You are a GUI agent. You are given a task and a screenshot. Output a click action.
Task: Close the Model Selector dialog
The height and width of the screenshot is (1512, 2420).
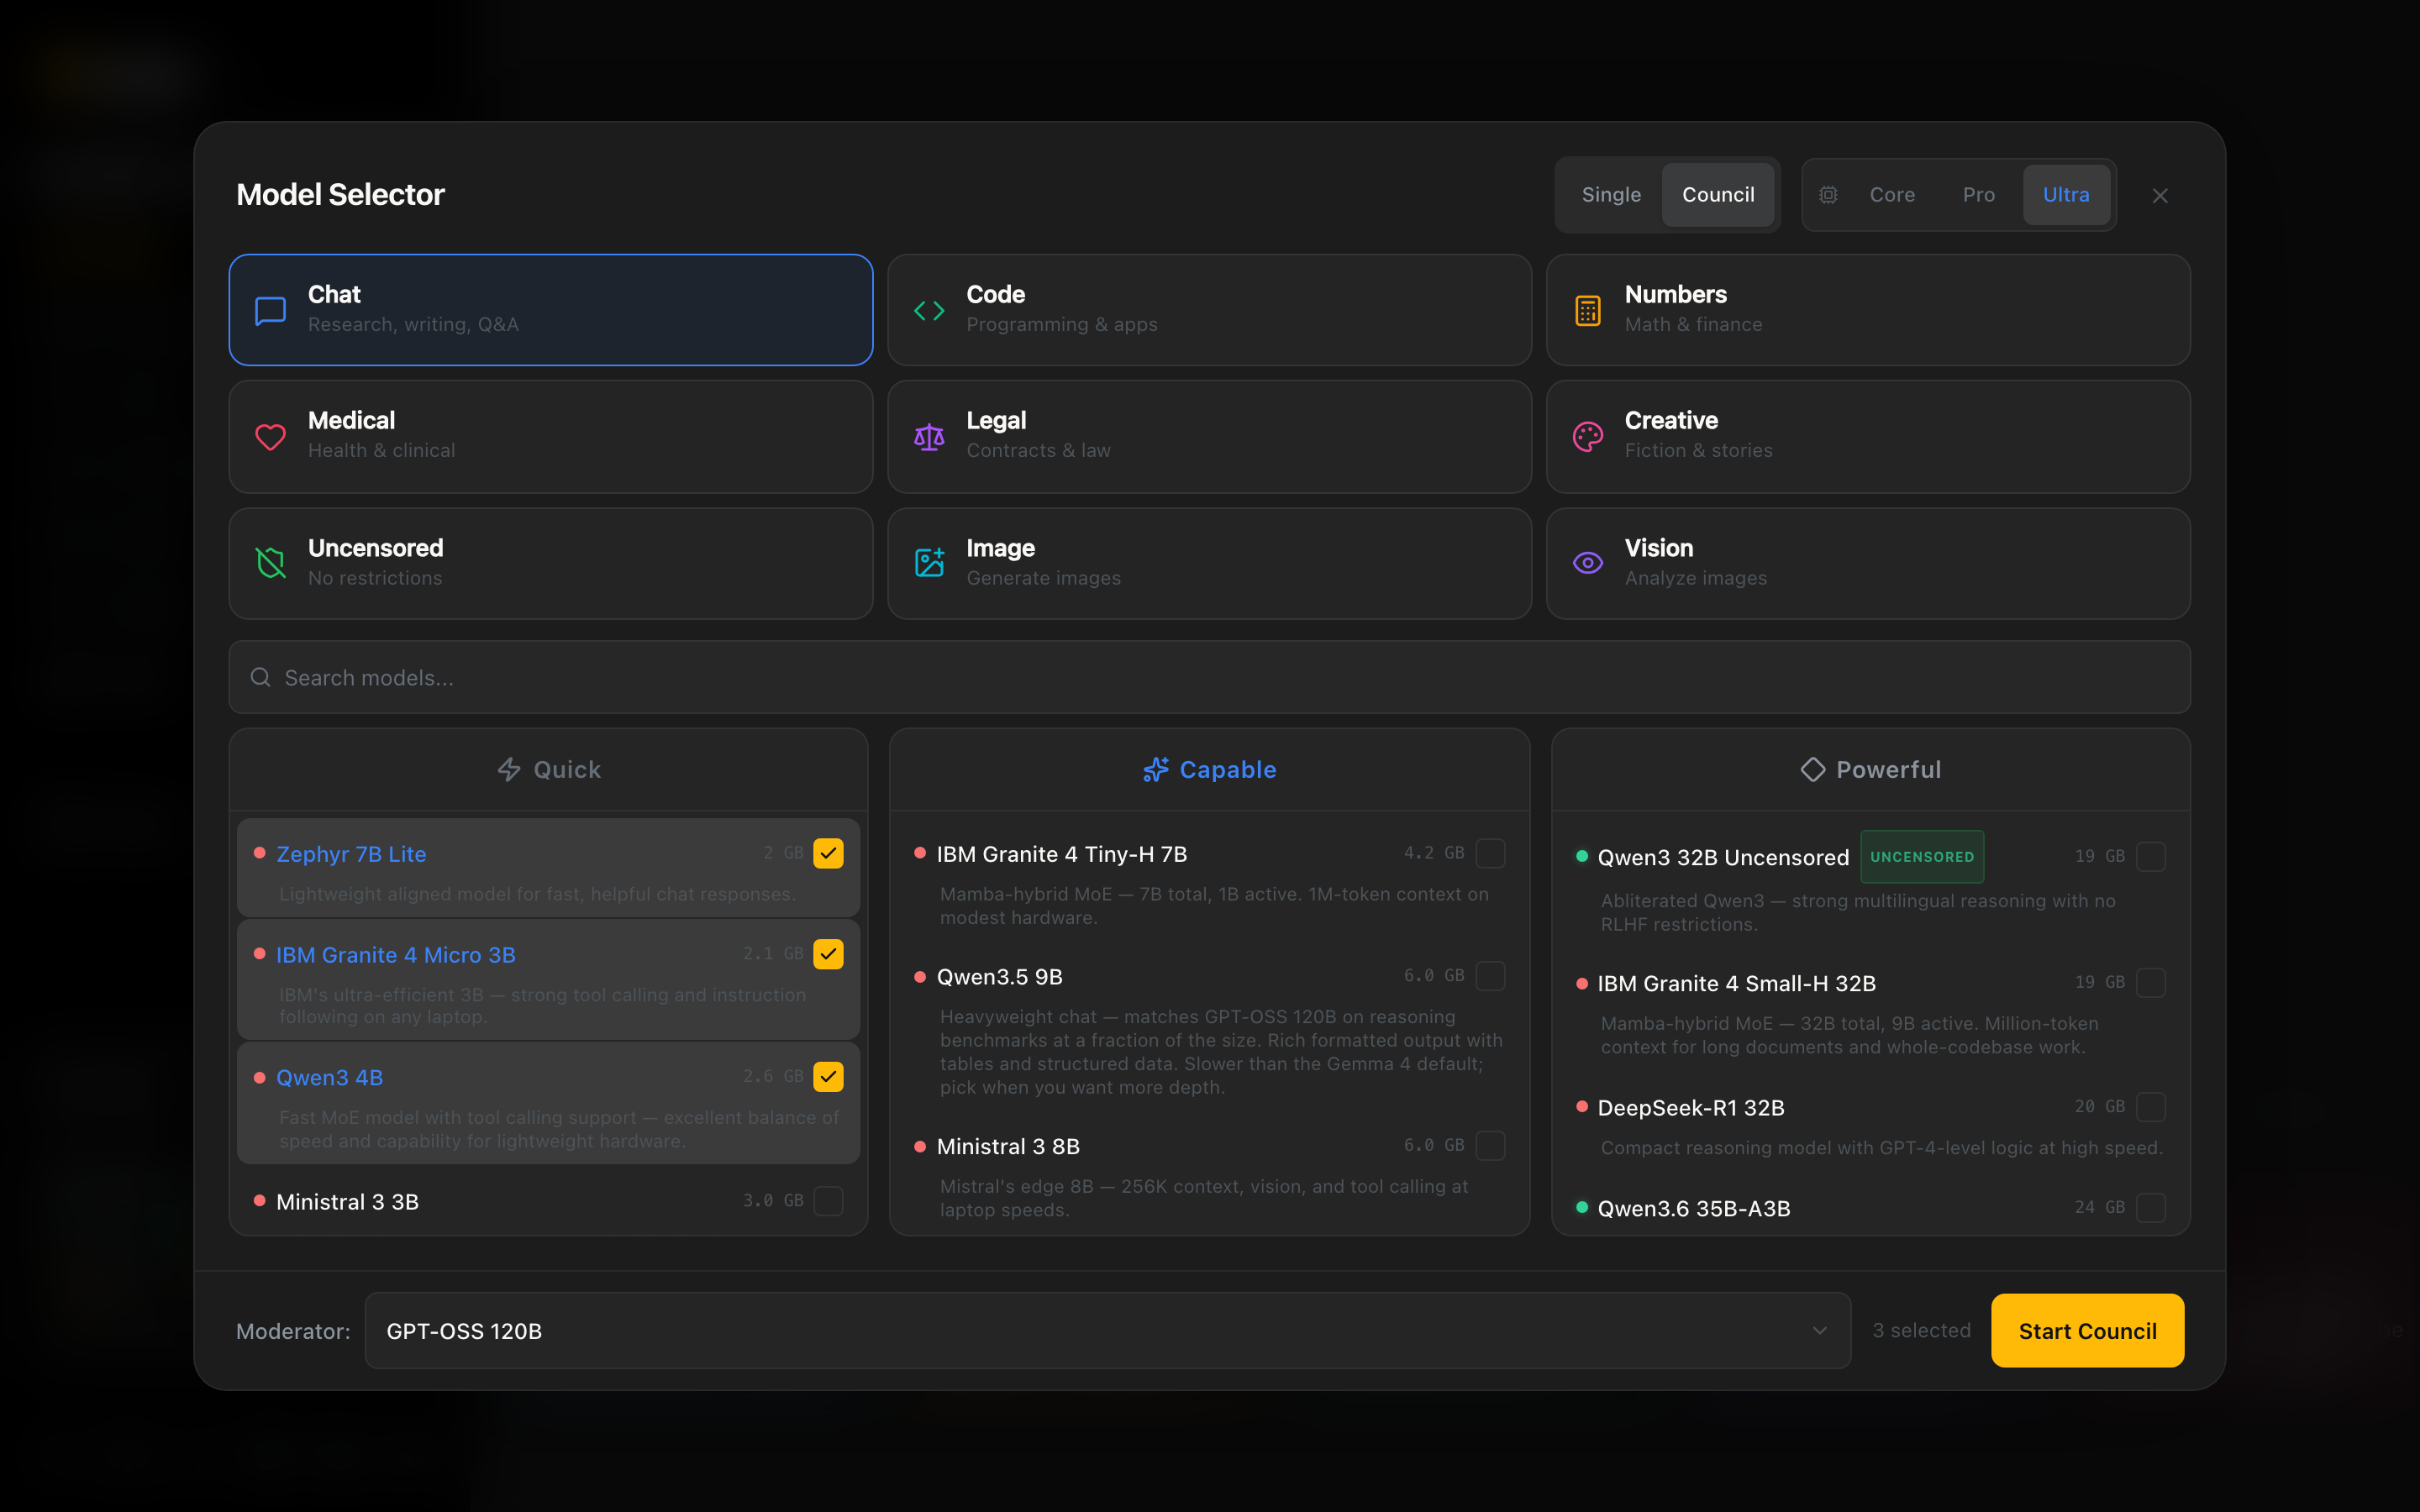[2160, 196]
